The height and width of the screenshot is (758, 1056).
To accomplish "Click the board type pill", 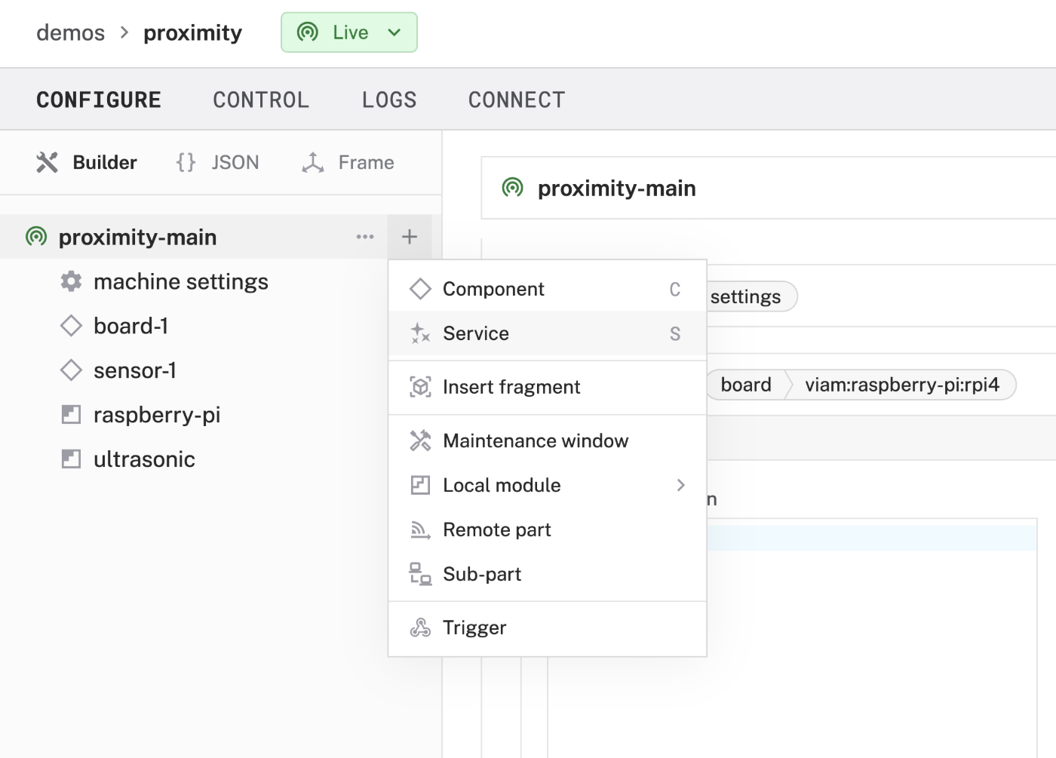I will coord(746,385).
